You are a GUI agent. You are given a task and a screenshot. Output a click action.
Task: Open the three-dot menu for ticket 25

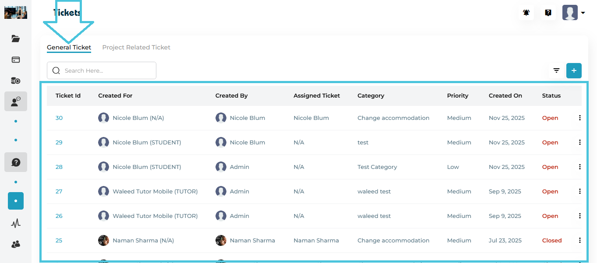580,240
